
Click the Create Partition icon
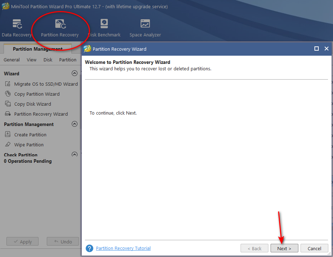tap(7, 134)
